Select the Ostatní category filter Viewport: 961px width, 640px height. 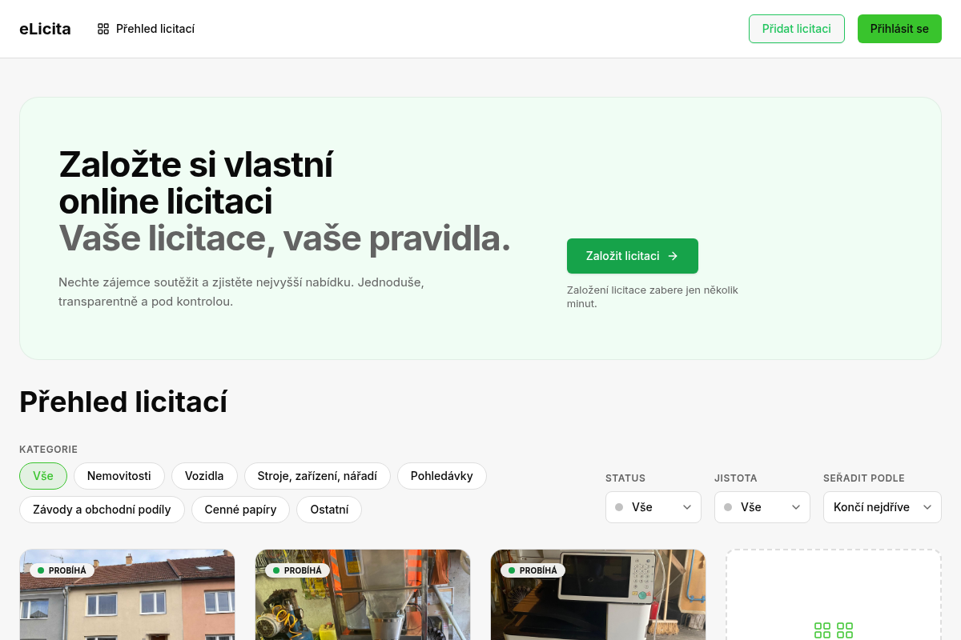pyautogui.click(x=329, y=510)
